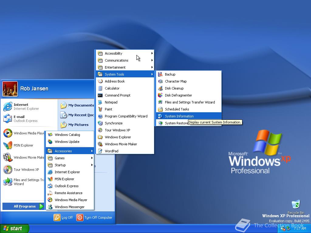Select Windows Media Player in All Programs
311x233 pixels.
[x=70, y=200]
